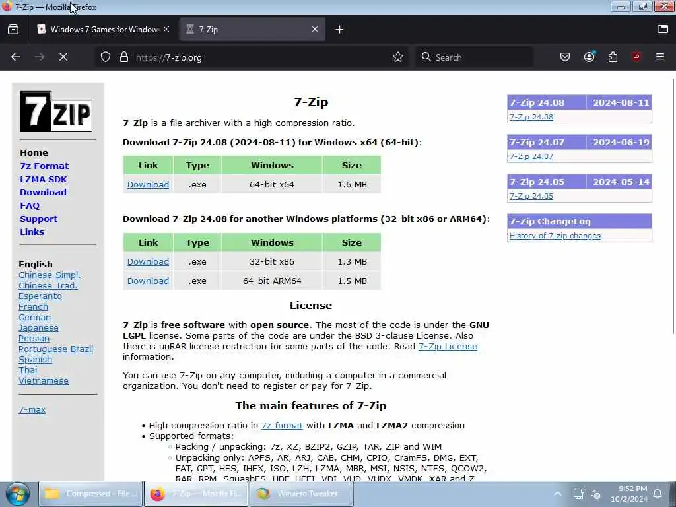Switch language to Japanese
676x507 pixels.
point(38,327)
